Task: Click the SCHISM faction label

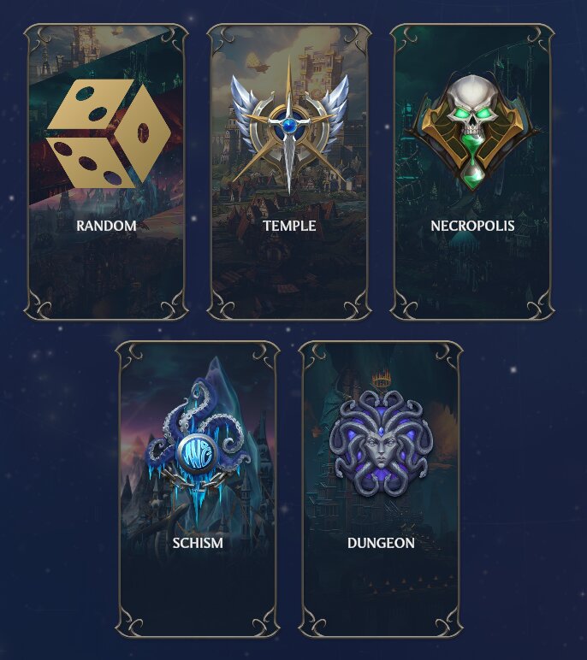Action: point(198,543)
